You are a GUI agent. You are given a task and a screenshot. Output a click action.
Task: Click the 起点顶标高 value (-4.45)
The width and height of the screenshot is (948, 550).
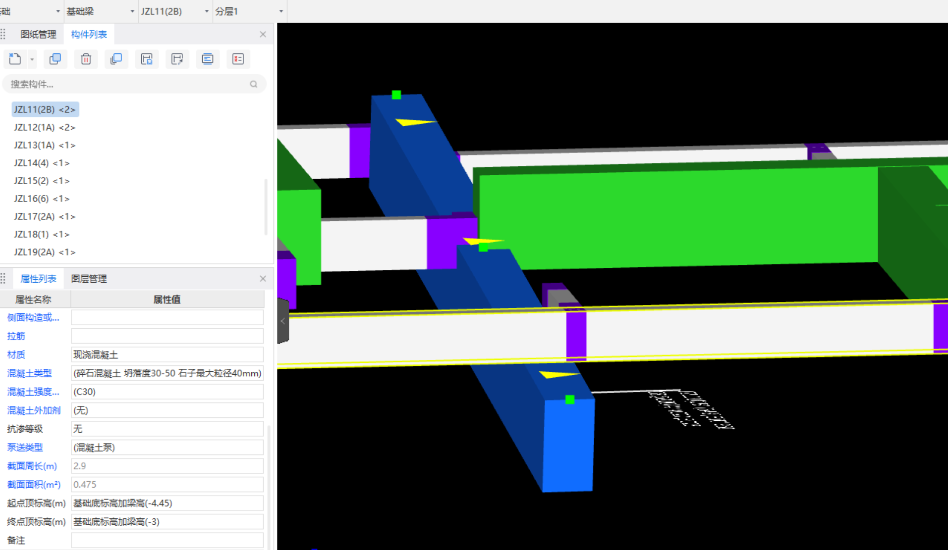tap(167, 503)
